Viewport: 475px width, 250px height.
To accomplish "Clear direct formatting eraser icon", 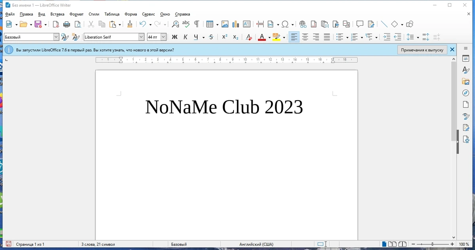I will click(x=249, y=37).
